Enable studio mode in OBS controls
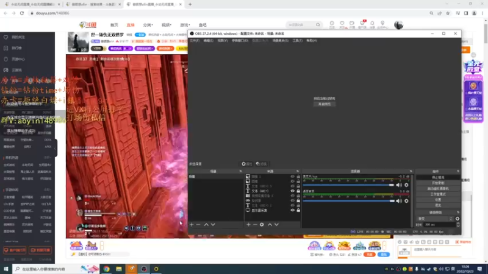488x274 pixels. pos(438,194)
